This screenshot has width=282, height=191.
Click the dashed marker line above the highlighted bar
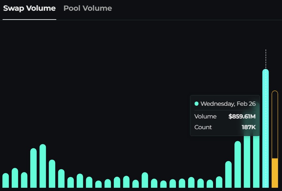[265, 59]
